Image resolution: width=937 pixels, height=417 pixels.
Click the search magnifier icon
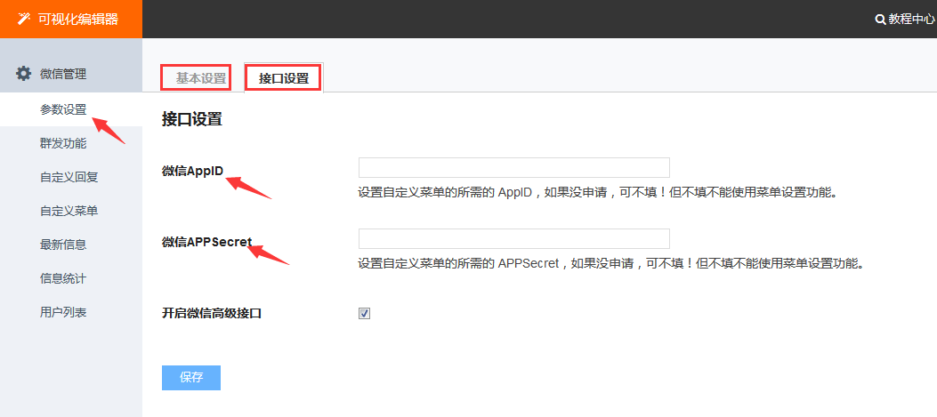coord(880,20)
